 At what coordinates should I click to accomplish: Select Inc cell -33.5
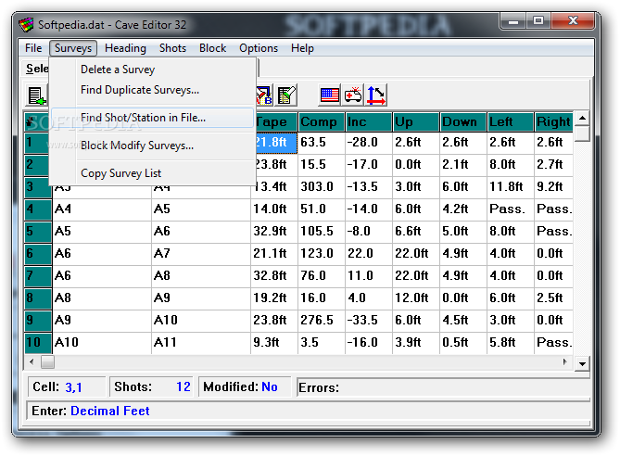369,320
